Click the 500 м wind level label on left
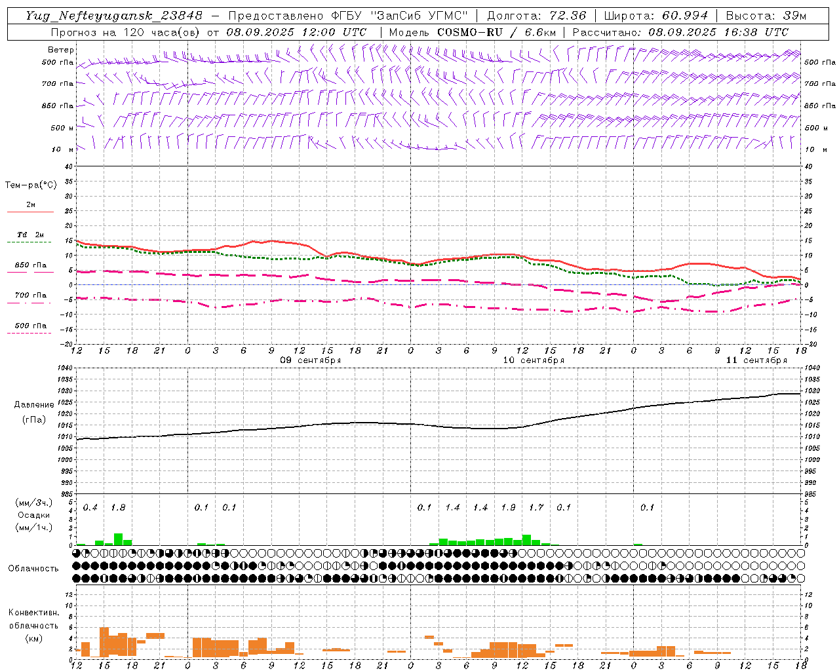Screen dimensions: 839x671 click(62, 128)
